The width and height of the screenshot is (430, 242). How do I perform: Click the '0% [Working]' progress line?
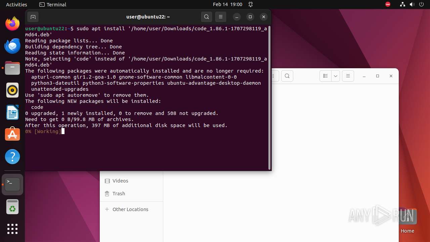point(43,131)
